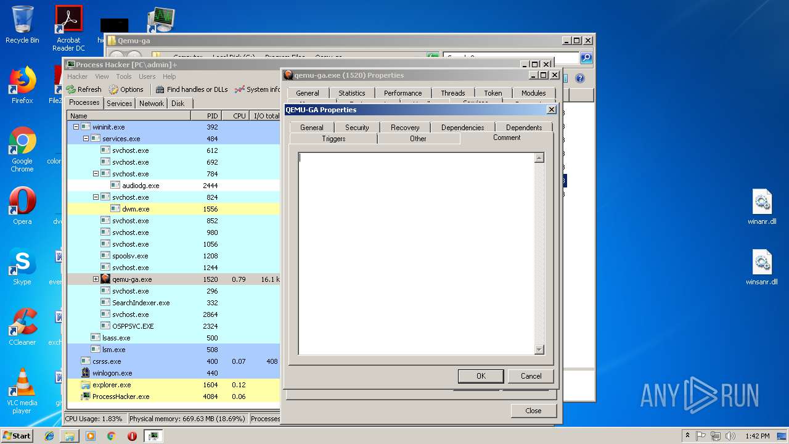
Task: Open the Token tab
Action: (x=493, y=93)
